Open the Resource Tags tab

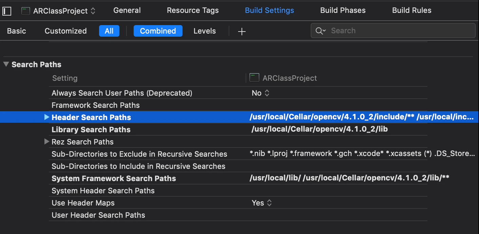click(x=193, y=11)
